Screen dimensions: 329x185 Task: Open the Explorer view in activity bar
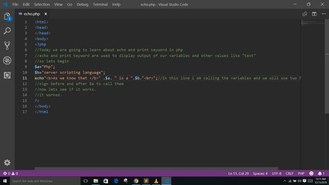[7, 17]
